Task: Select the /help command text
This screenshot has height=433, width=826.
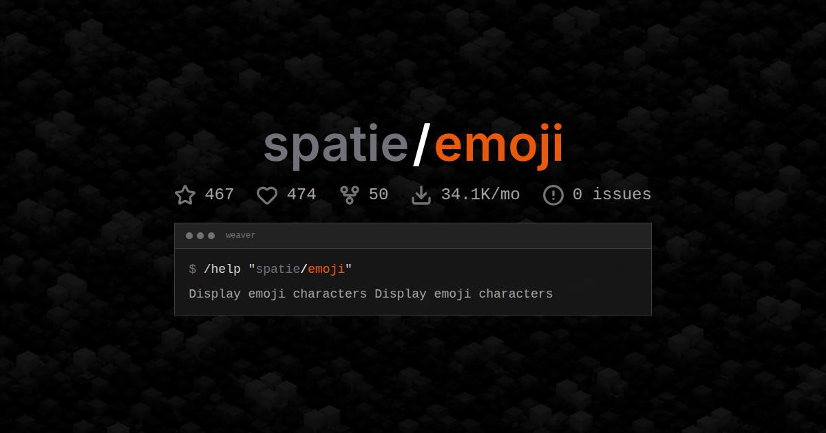Action: pos(222,269)
